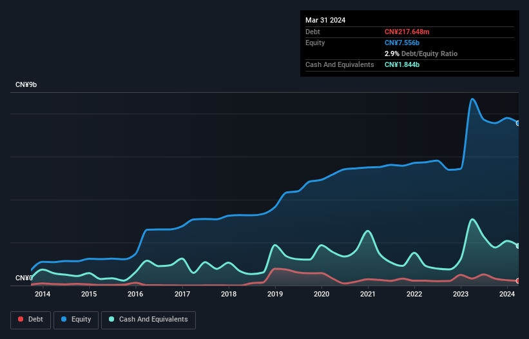529x339 pixels.
Task: Click the 2019 x-axis label
Action: [275, 294]
